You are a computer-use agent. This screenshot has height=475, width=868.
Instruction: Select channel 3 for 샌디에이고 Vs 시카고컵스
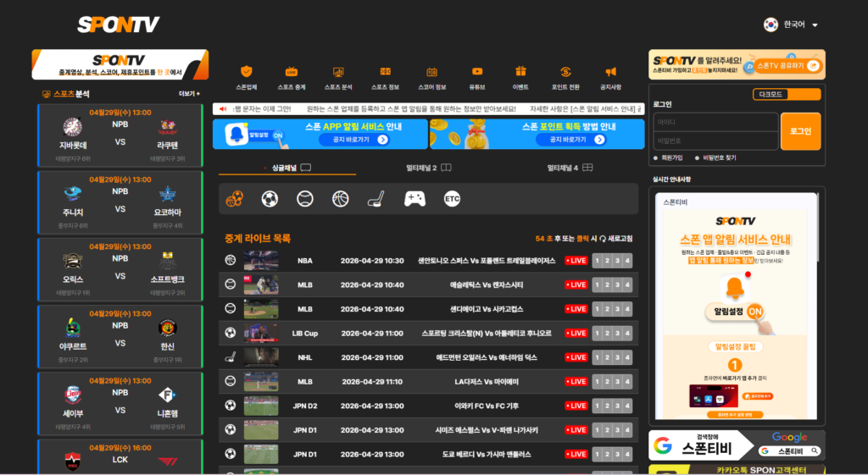tap(617, 309)
